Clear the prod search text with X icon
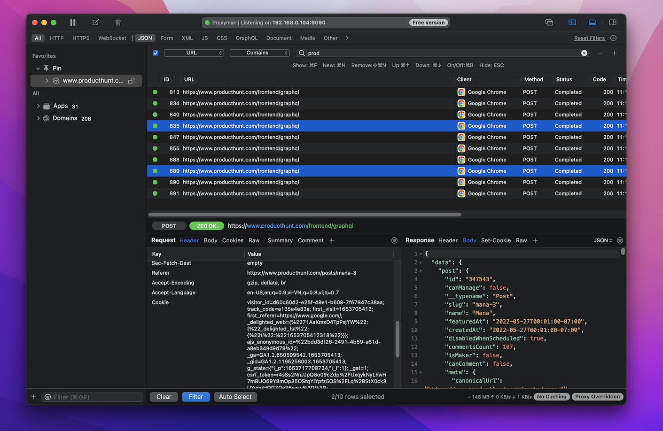 pos(584,53)
